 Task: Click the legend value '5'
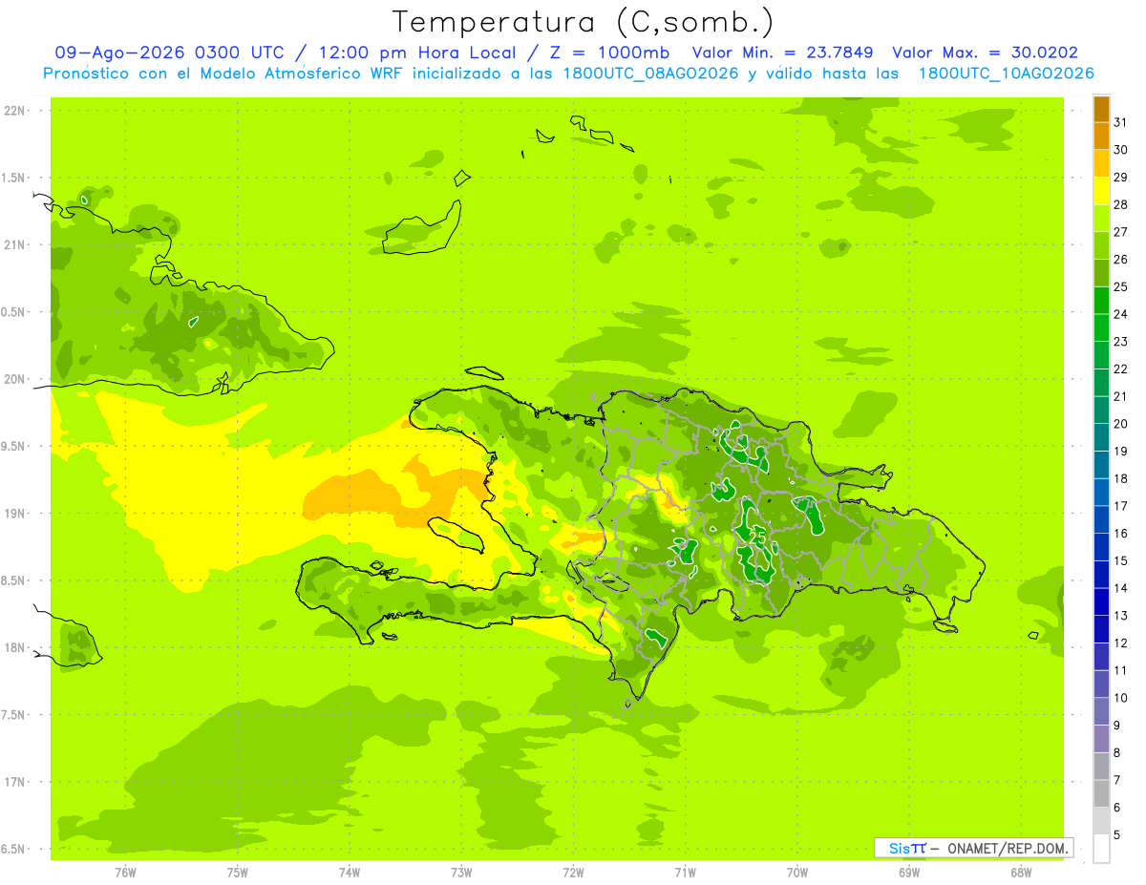click(1117, 834)
